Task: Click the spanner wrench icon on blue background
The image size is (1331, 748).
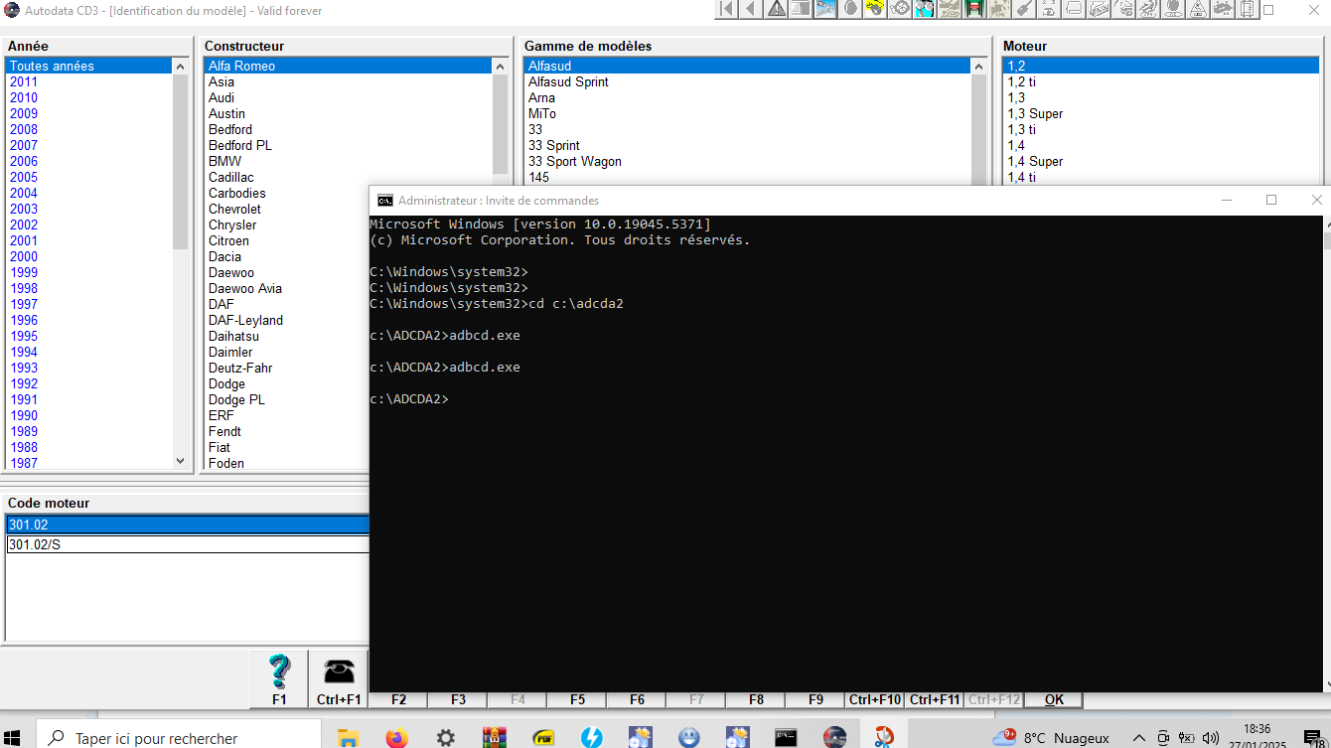Action: click(x=826, y=9)
